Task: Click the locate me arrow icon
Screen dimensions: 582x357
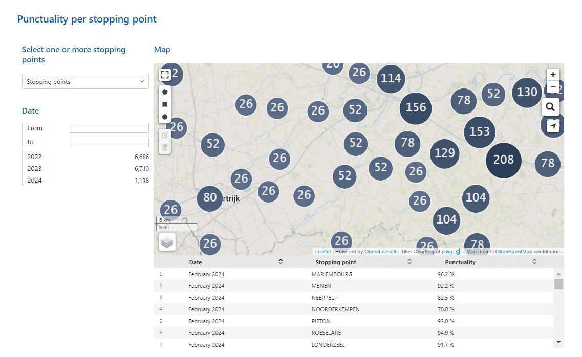Action: 553,126
